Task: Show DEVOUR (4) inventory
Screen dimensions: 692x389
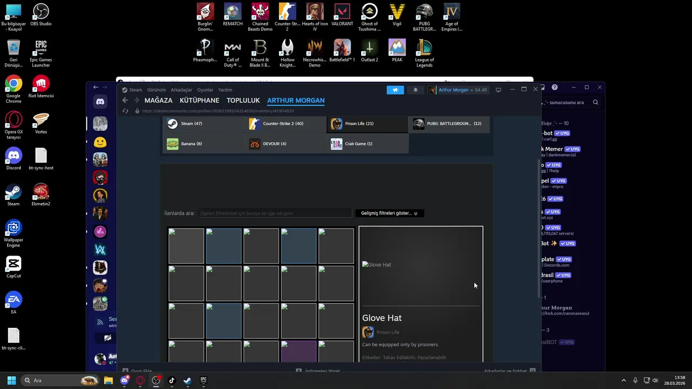Action: click(x=286, y=144)
